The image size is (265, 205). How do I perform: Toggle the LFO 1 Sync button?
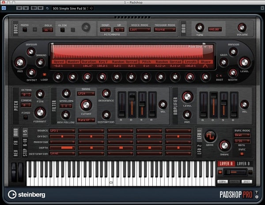pos(242,154)
